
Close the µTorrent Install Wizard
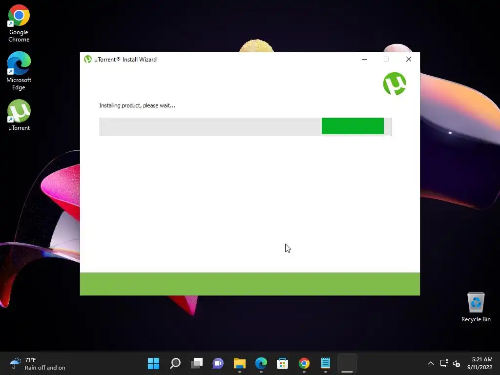[409, 59]
